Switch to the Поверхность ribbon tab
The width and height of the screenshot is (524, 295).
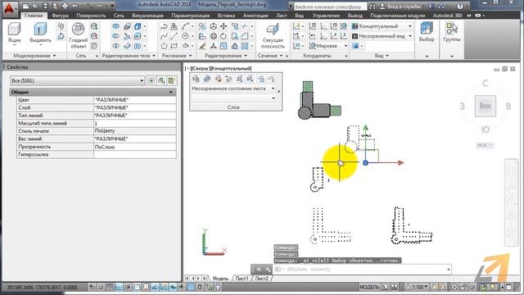(91, 16)
